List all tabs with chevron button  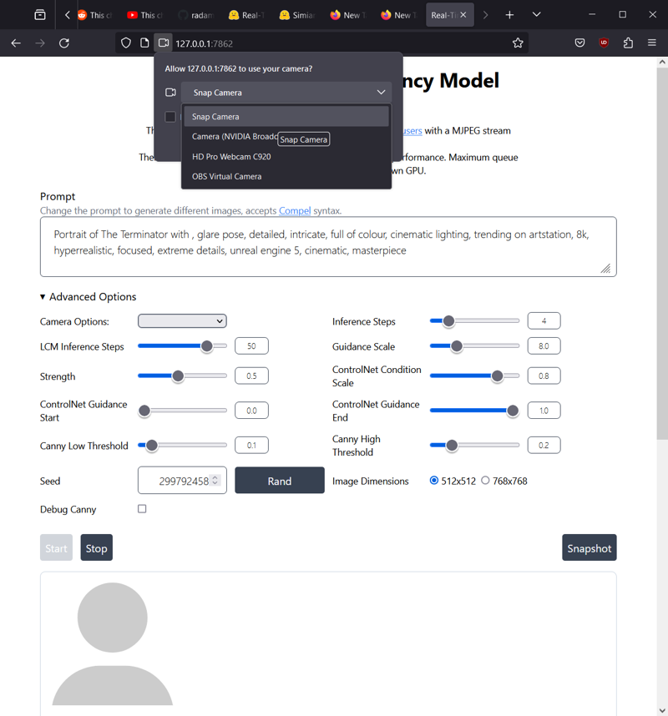(536, 15)
